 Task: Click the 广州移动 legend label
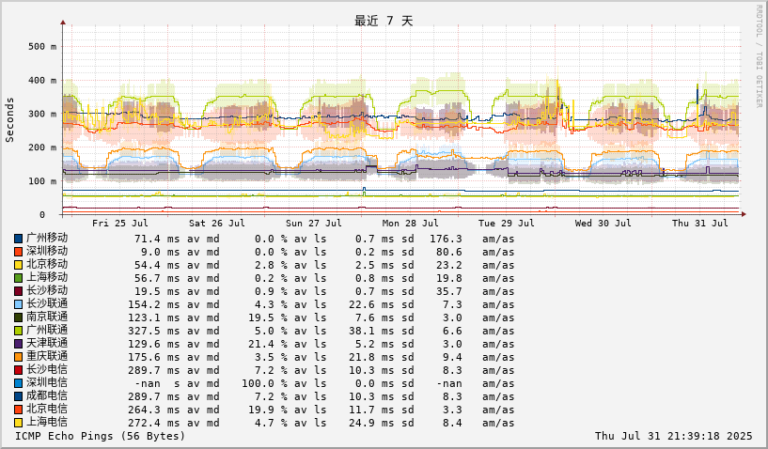pyautogui.click(x=47, y=238)
